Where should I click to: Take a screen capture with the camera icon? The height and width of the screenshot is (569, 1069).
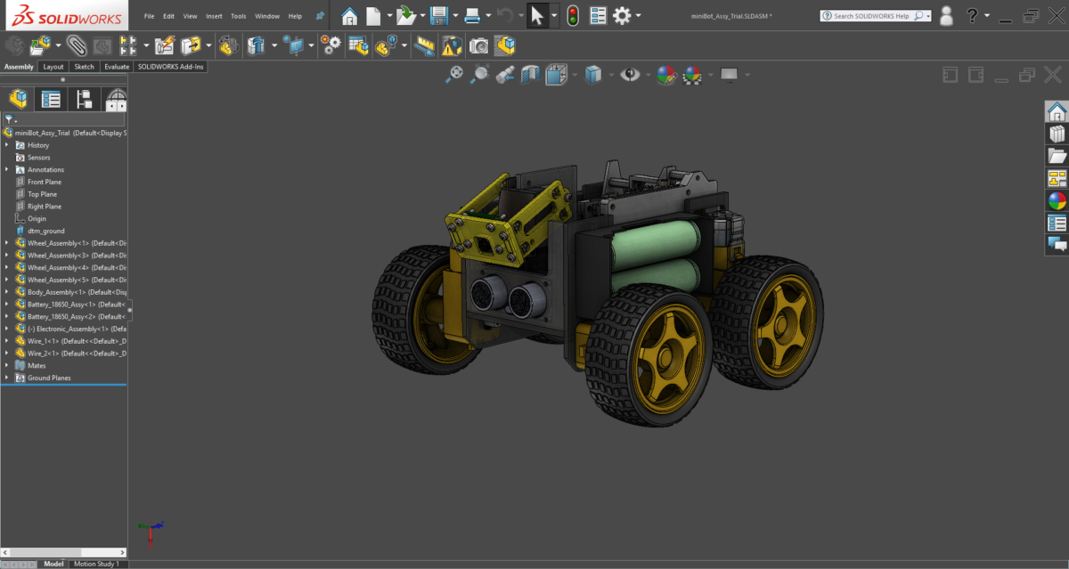(x=477, y=45)
